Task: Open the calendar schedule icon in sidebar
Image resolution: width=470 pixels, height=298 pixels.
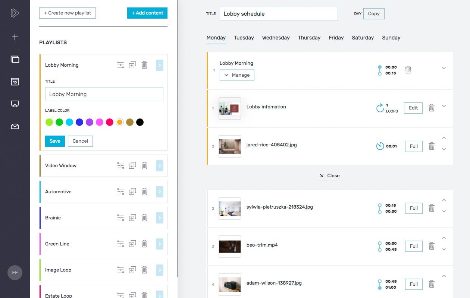Action: (15, 82)
